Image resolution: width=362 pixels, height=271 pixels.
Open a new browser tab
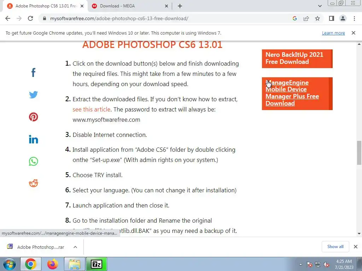(x=180, y=6)
